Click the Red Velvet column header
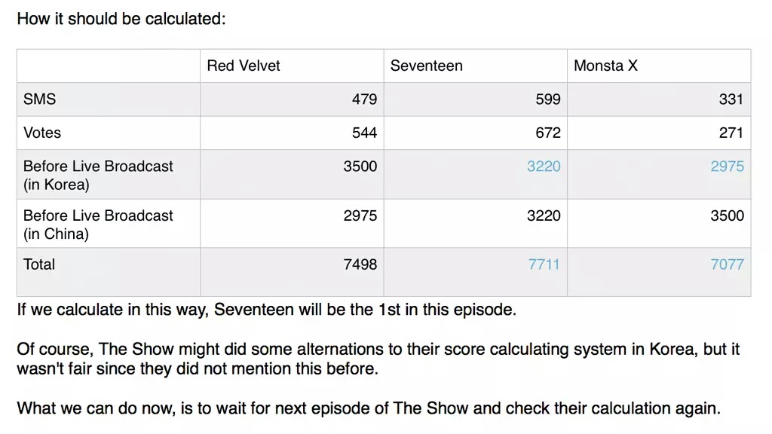Image resolution: width=772 pixels, height=434 pixels. (x=244, y=66)
